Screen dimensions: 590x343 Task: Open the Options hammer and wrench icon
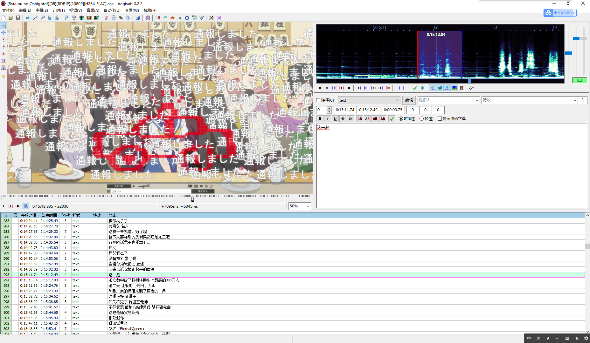point(212,18)
